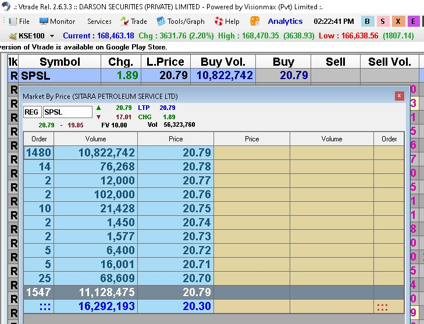This screenshot has height=324, width=424.
Task: Open the Help menu
Action: [227, 21]
